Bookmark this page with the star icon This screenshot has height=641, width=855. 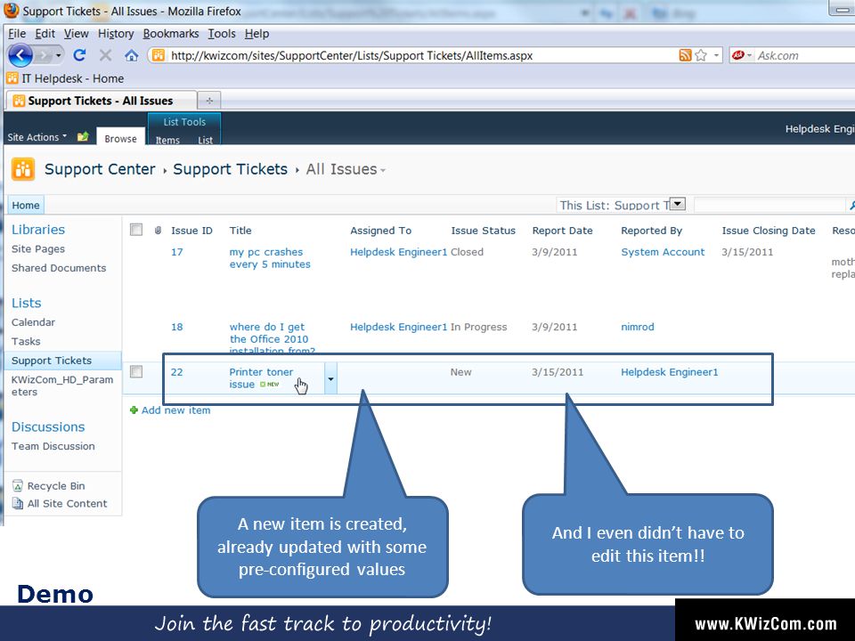pos(701,55)
